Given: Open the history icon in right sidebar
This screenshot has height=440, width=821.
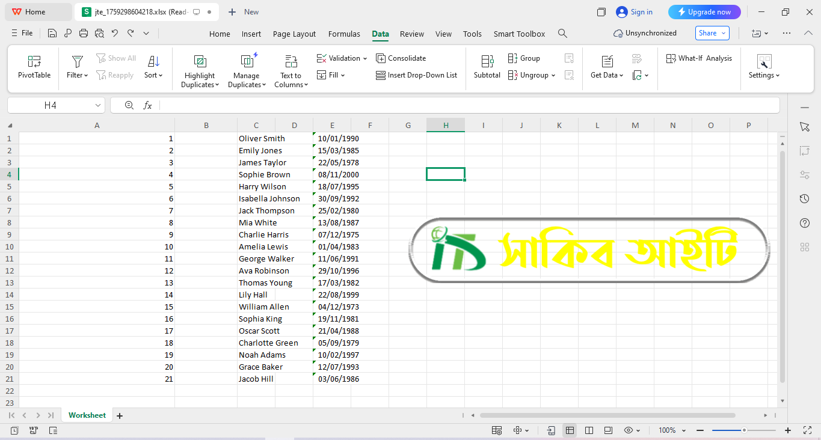Looking at the screenshot, I should [805, 199].
